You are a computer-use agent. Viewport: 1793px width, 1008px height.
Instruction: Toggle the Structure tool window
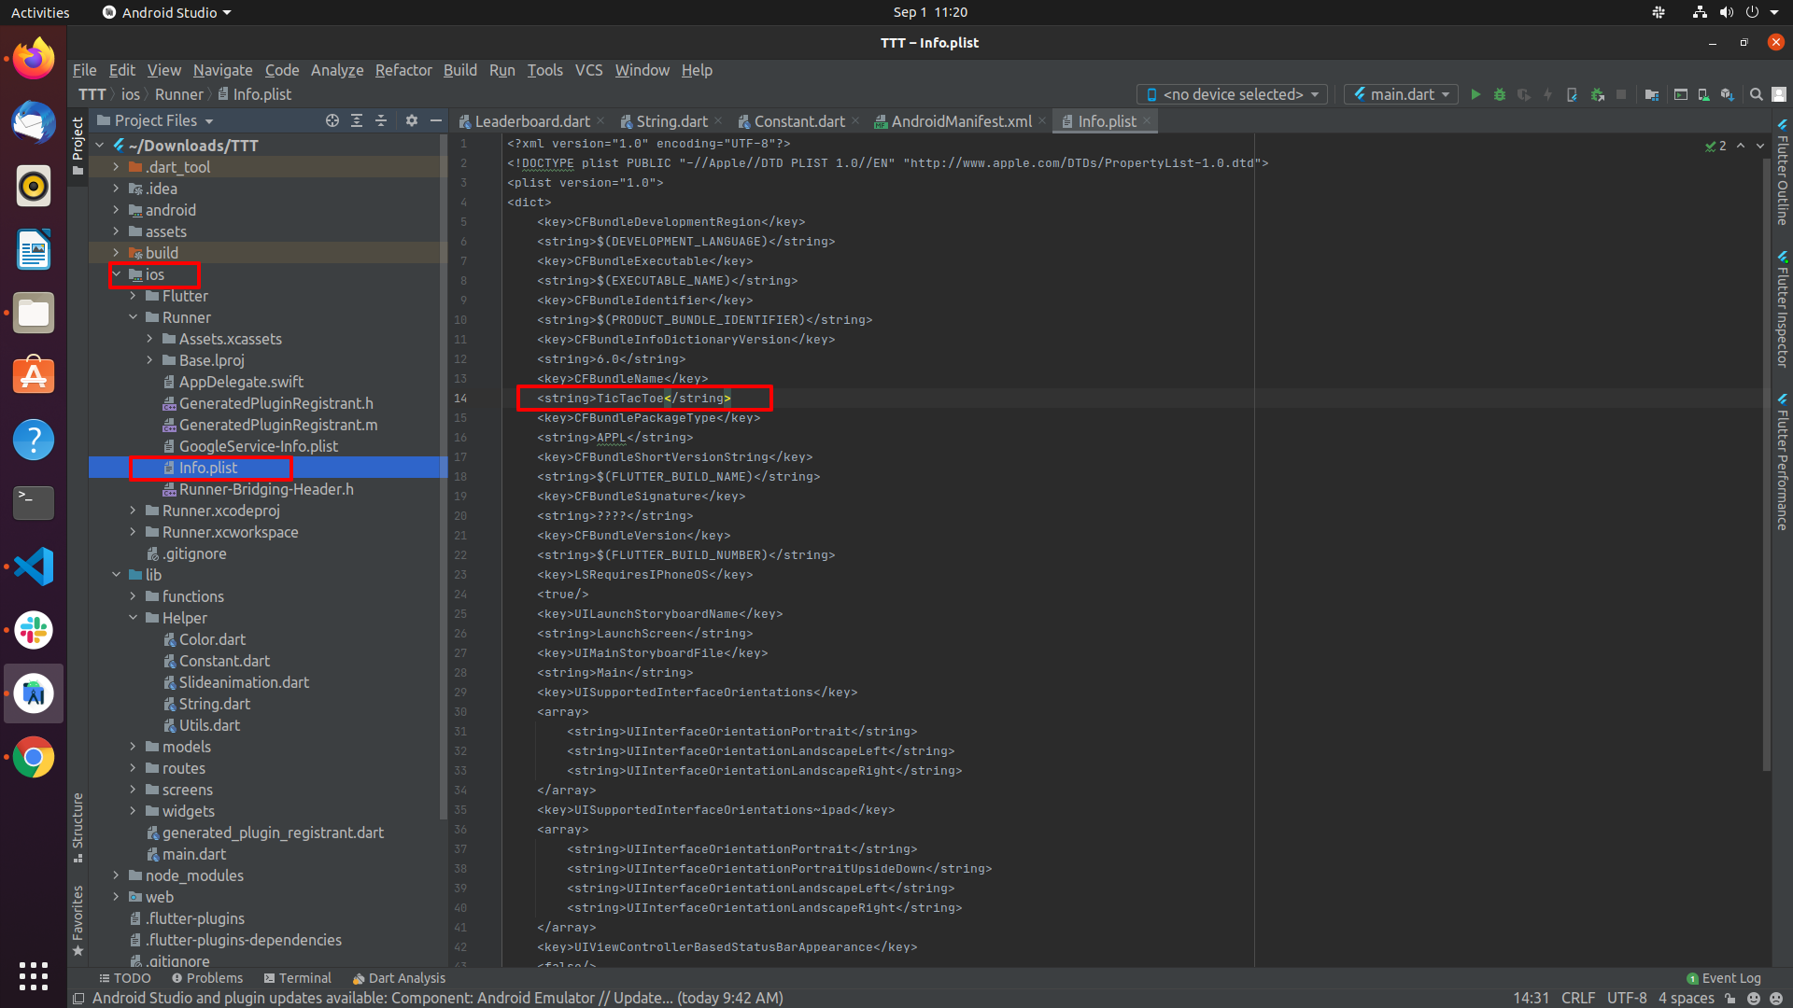point(78,828)
